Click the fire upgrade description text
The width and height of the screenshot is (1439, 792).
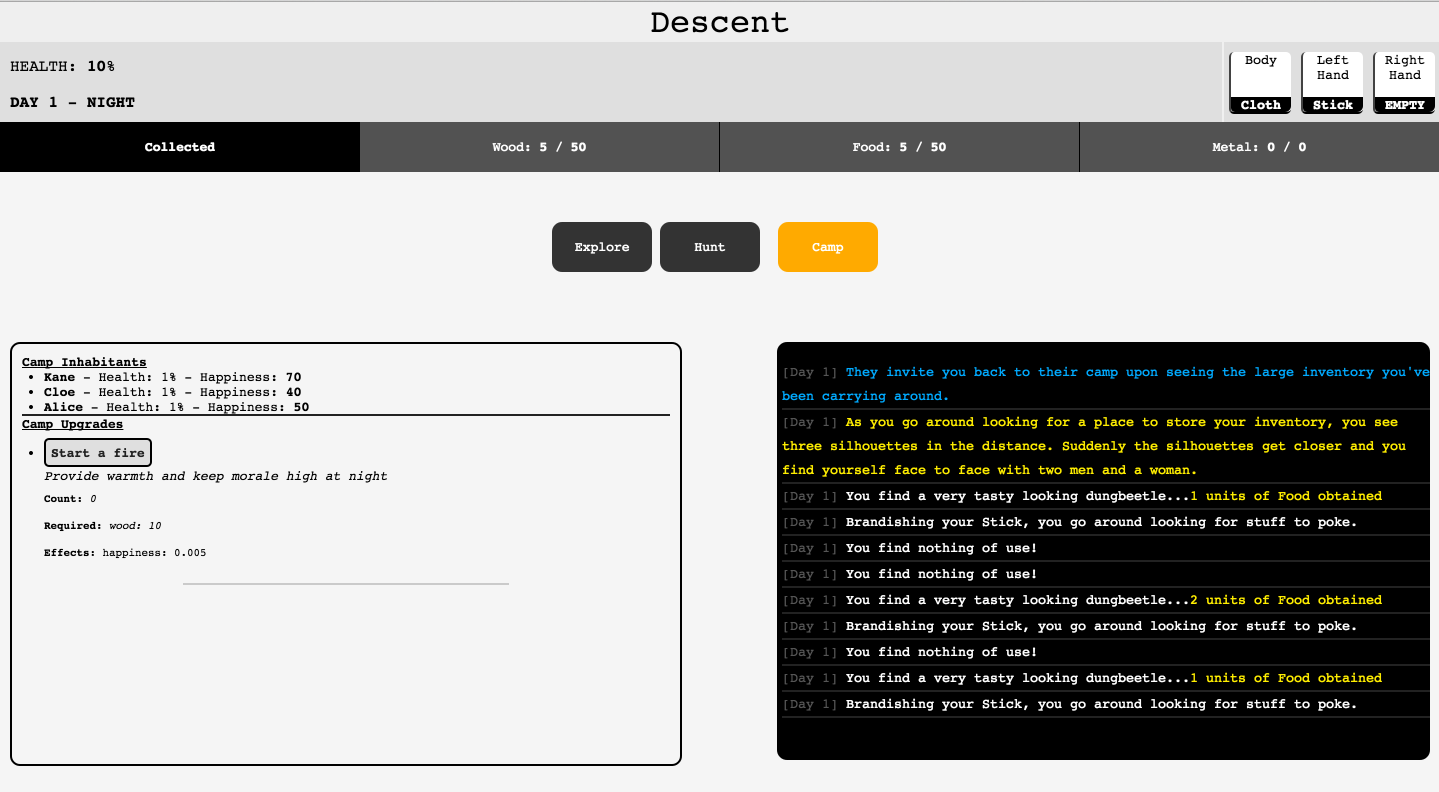click(x=215, y=476)
